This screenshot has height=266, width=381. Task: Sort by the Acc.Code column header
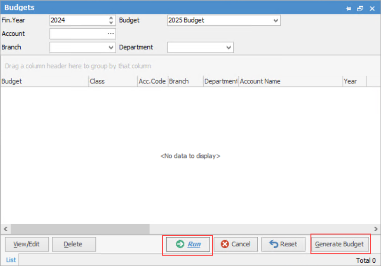[x=152, y=81]
